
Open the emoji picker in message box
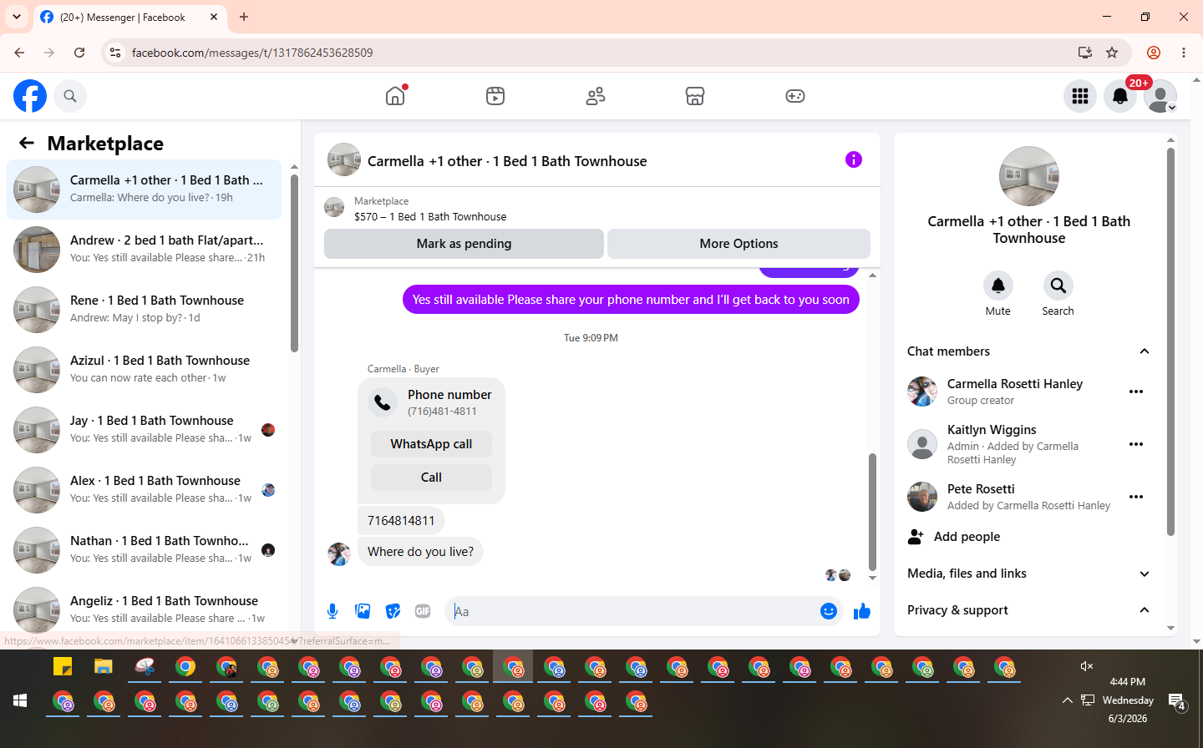point(829,611)
